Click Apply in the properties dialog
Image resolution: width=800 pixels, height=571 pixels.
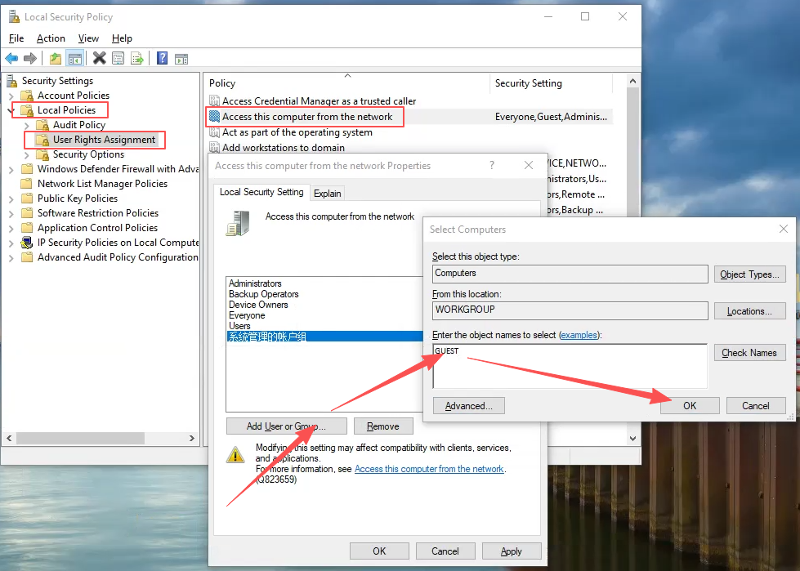pos(512,551)
